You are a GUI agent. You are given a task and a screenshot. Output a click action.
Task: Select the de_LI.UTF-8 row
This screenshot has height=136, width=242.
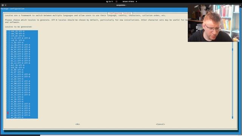click(22, 61)
